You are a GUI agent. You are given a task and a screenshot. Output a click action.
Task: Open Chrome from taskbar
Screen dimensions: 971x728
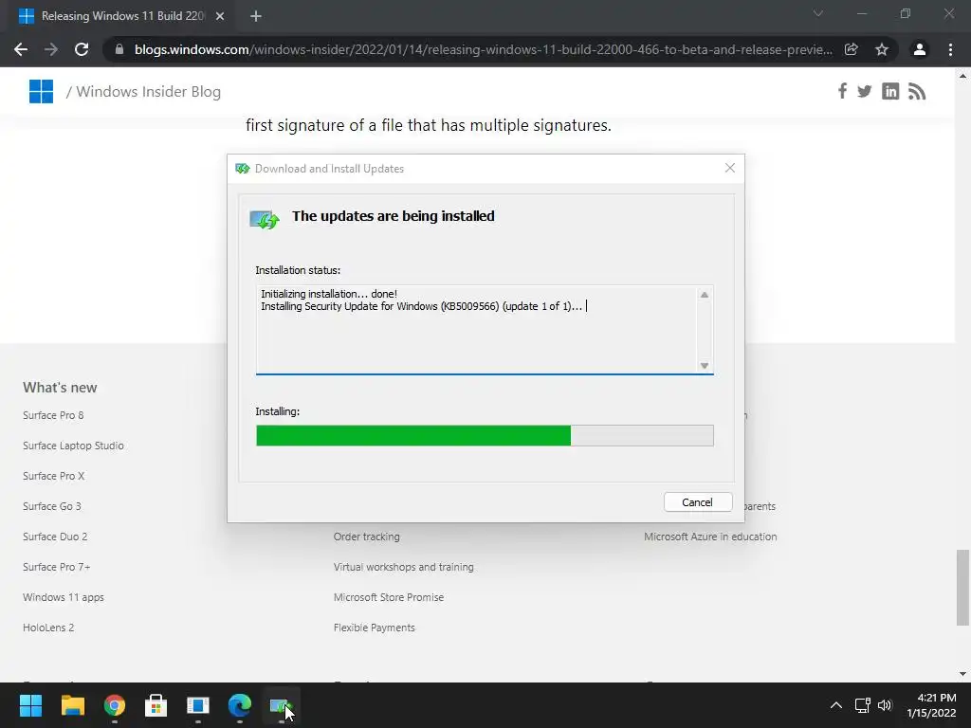[115, 705]
